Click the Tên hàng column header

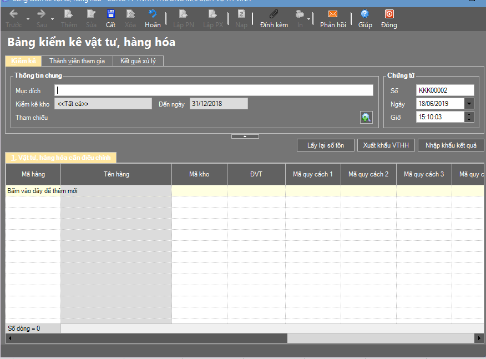coord(117,174)
